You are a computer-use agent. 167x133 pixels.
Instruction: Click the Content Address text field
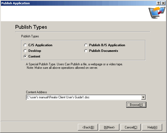click(83, 97)
